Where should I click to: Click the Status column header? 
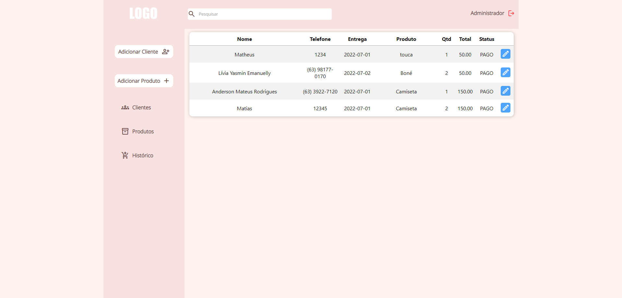pyautogui.click(x=487, y=39)
